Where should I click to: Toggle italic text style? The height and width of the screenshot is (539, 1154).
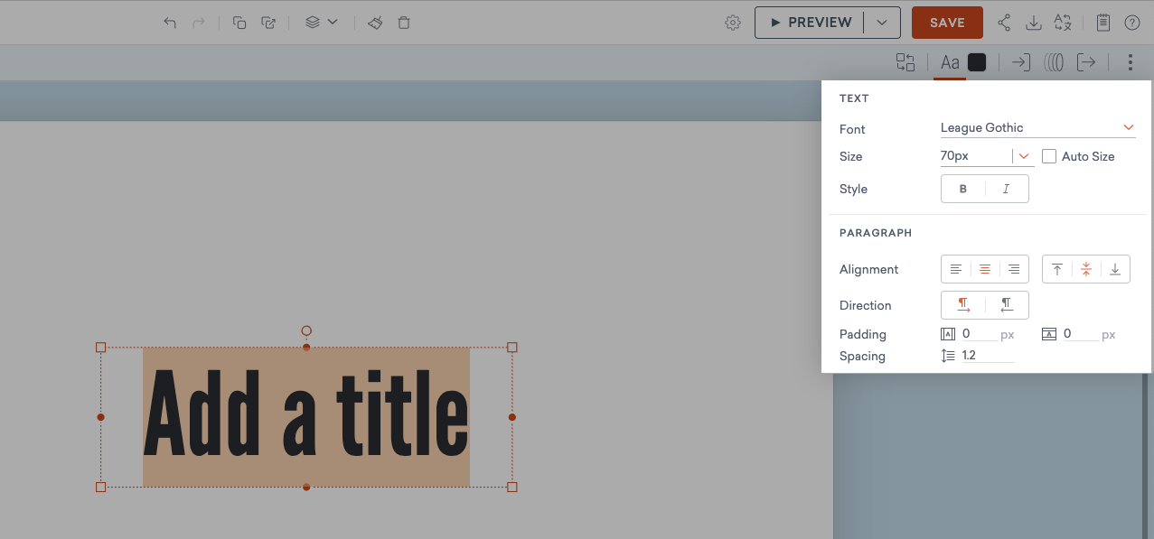1007,188
